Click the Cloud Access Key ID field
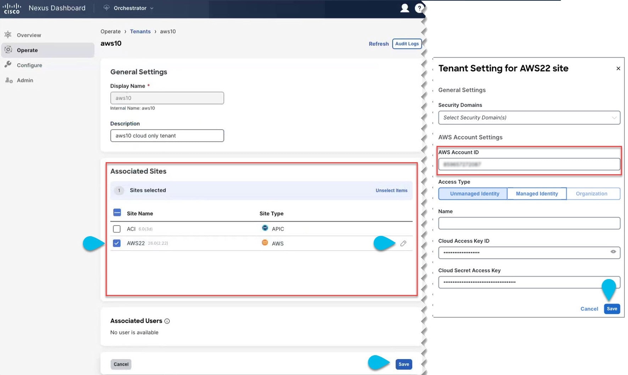The height and width of the screenshot is (375, 628). point(529,253)
